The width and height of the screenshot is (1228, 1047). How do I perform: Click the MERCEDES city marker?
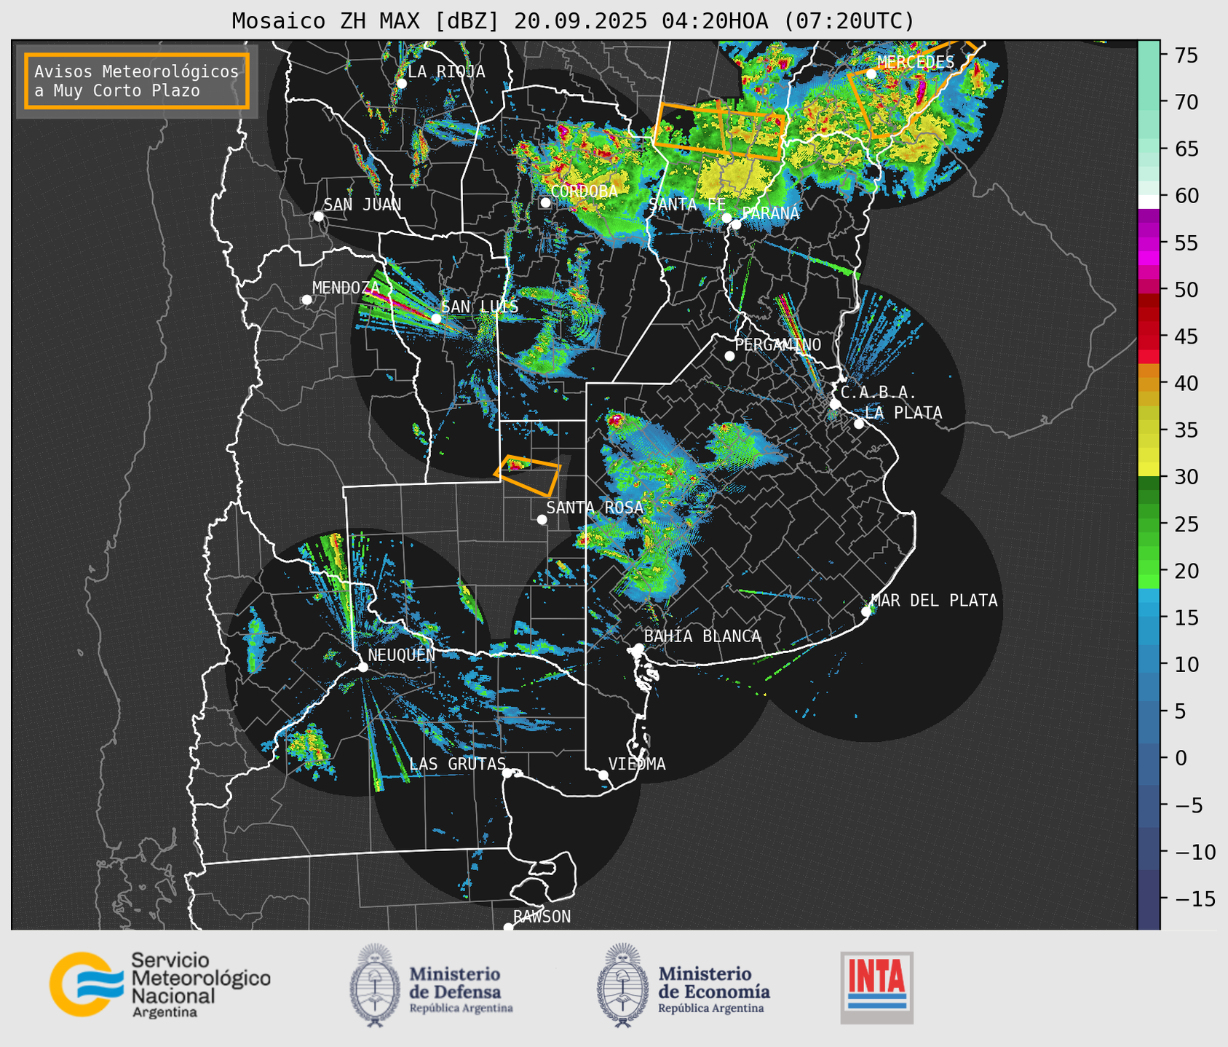[871, 74]
